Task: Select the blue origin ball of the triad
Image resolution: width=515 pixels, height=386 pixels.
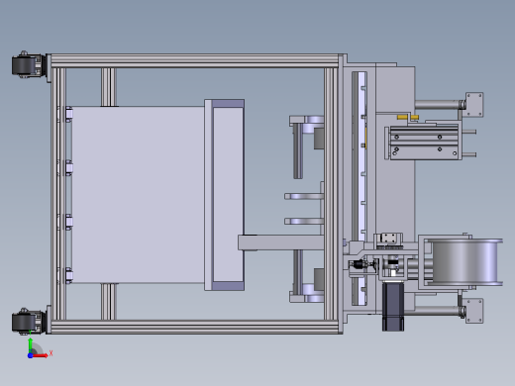Action: tap(30, 355)
